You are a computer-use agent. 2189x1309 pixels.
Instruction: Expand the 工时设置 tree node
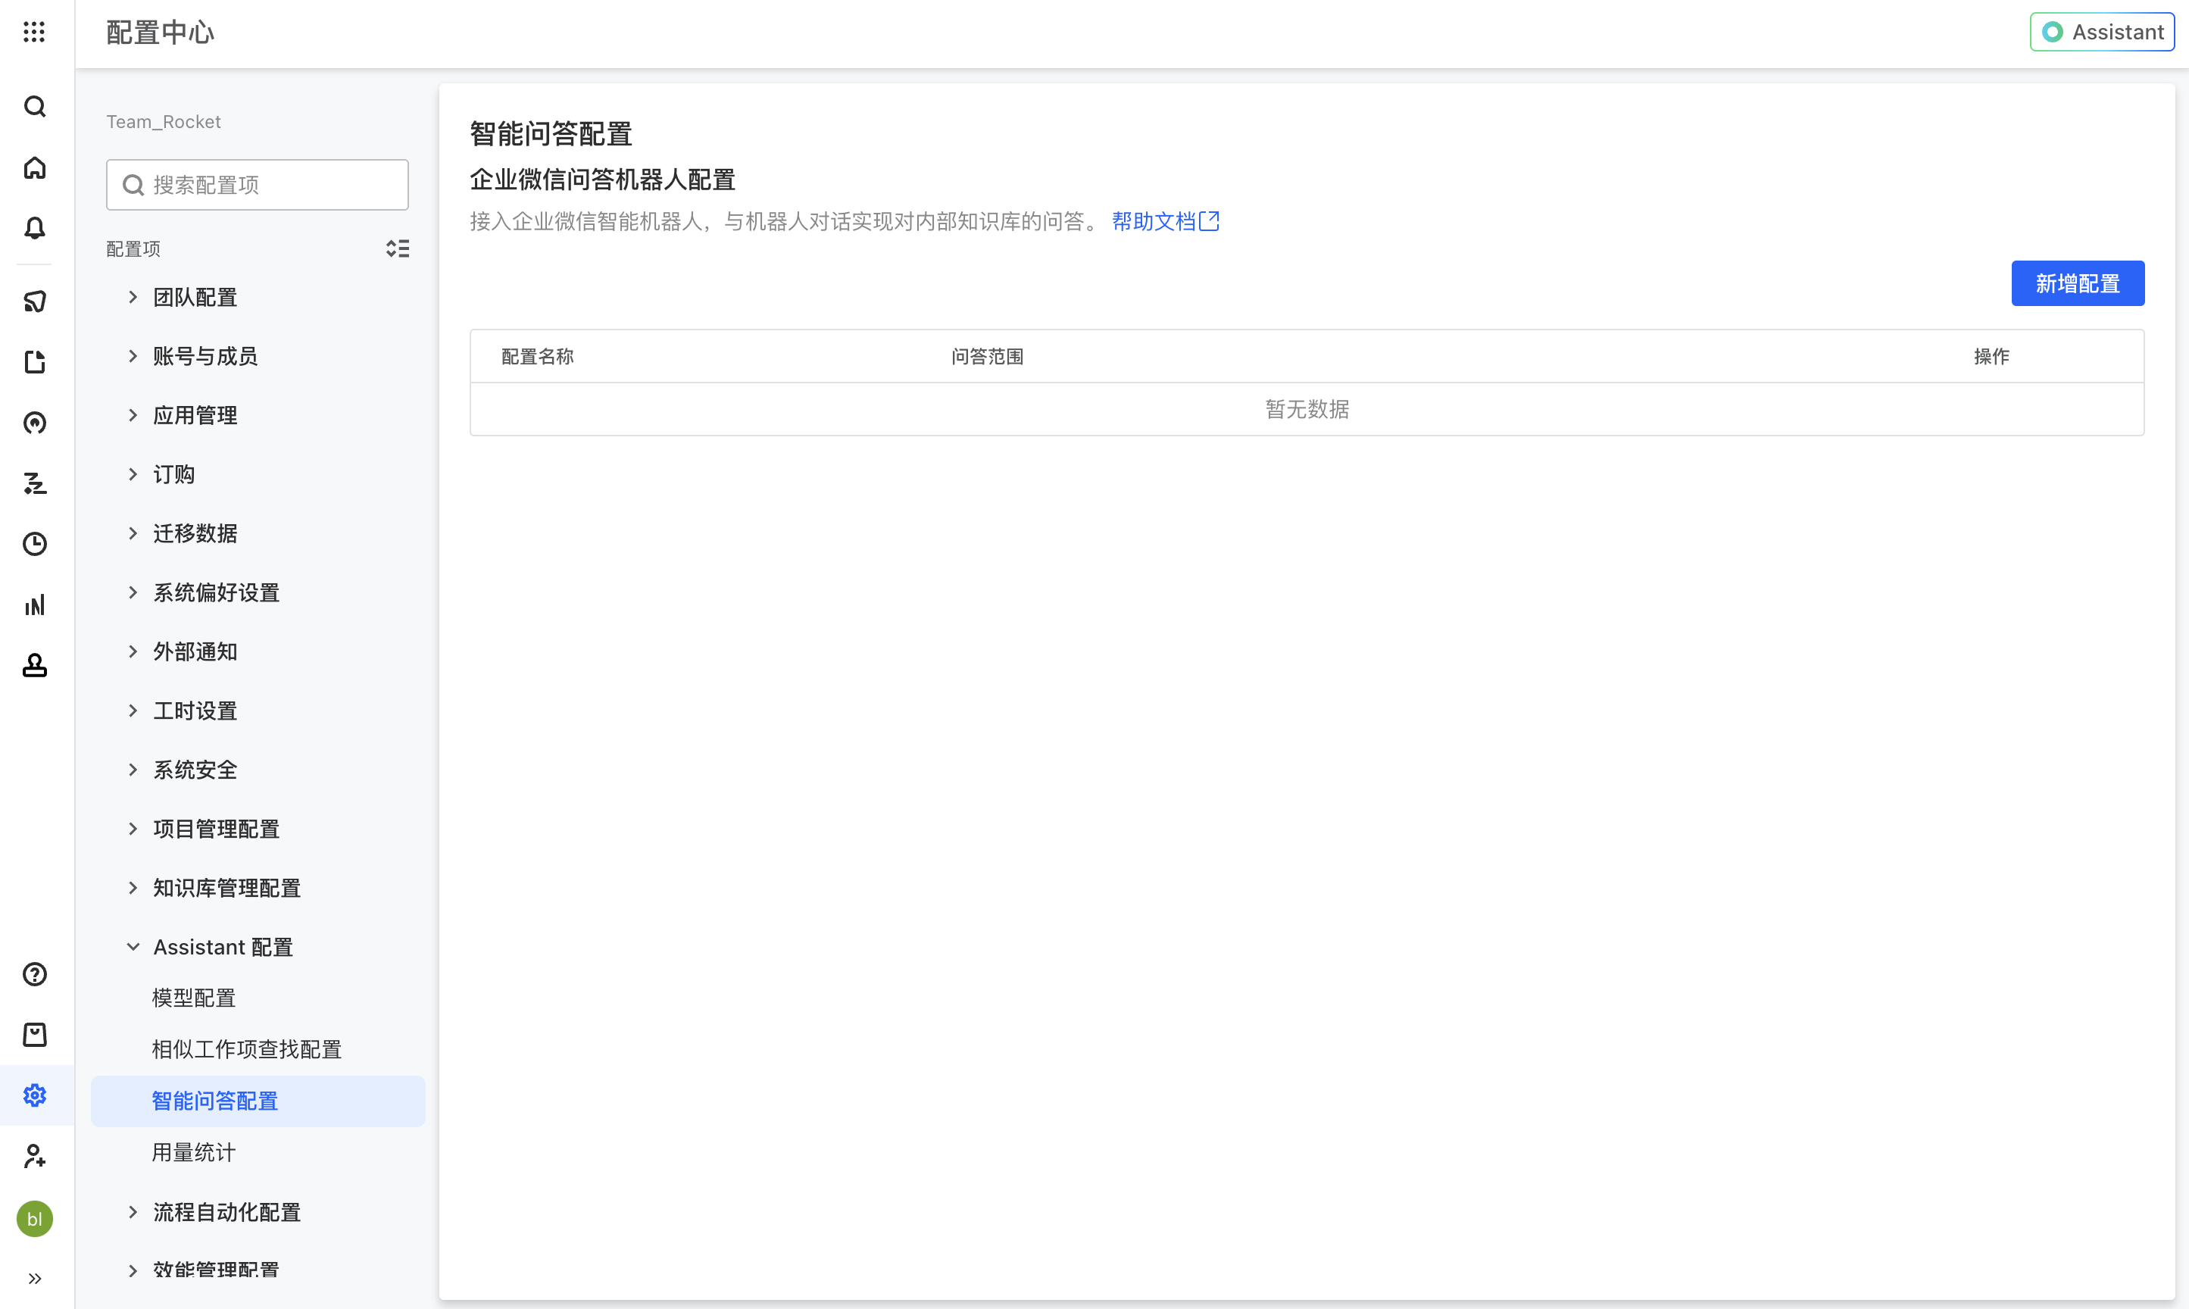(x=133, y=711)
